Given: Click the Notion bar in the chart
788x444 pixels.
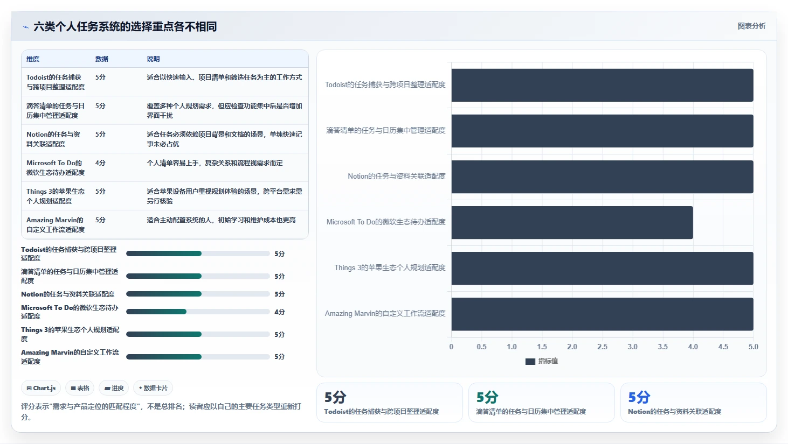Looking at the screenshot, I should pos(602,177).
